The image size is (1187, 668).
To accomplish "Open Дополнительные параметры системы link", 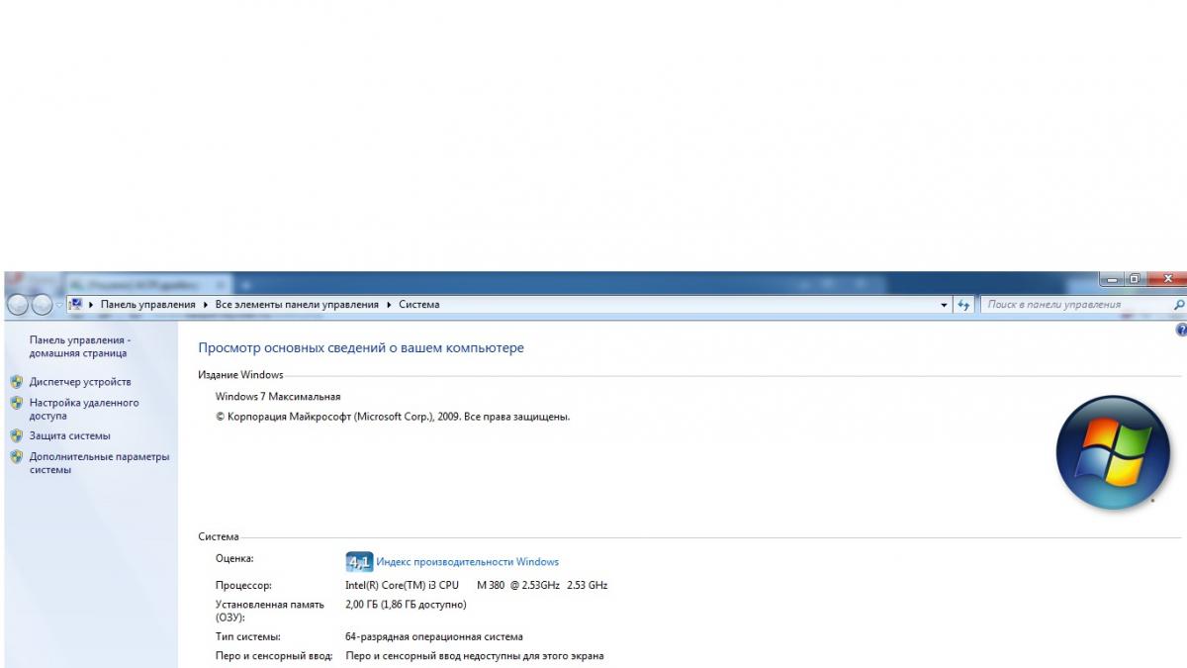I will (99, 463).
